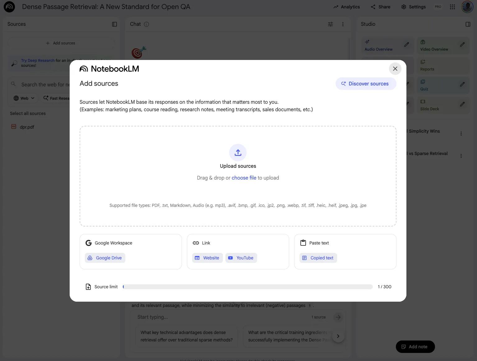Open the Web source type dropdown

(24, 98)
